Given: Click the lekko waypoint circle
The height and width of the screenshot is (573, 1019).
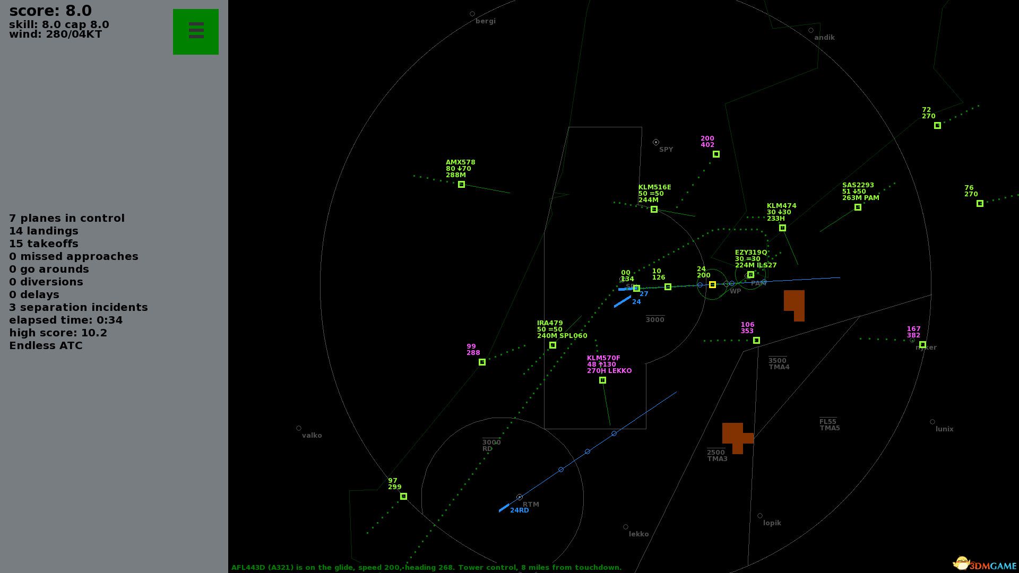Looking at the screenshot, I should pyautogui.click(x=626, y=527).
